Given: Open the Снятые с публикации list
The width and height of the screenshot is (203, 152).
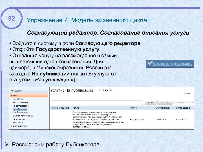Looking at the screenshot, I should pos(23,116).
